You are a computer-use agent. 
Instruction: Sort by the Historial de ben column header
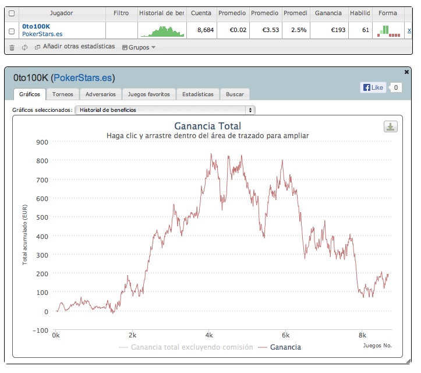point(162,13)
